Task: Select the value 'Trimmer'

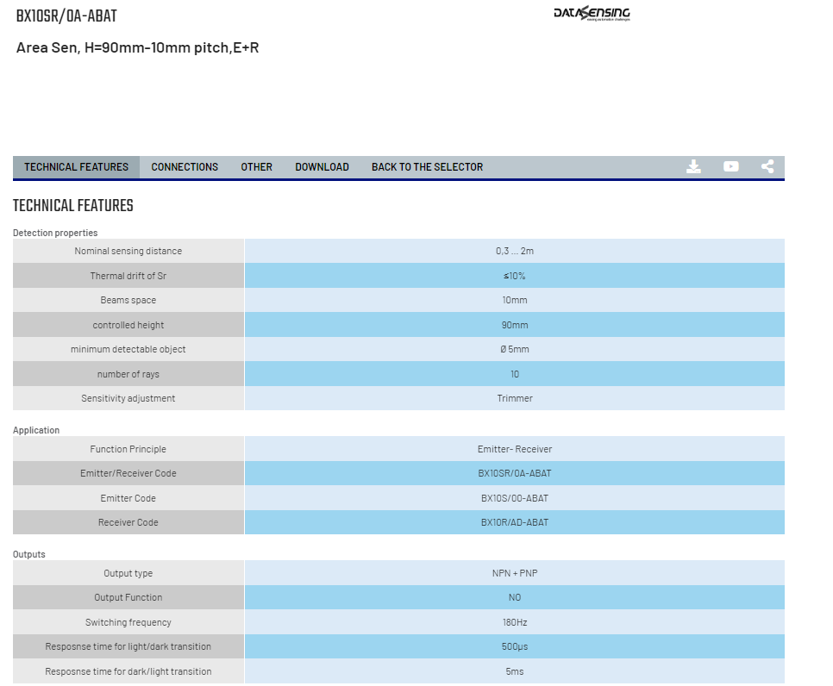Action: coord(515,399)
